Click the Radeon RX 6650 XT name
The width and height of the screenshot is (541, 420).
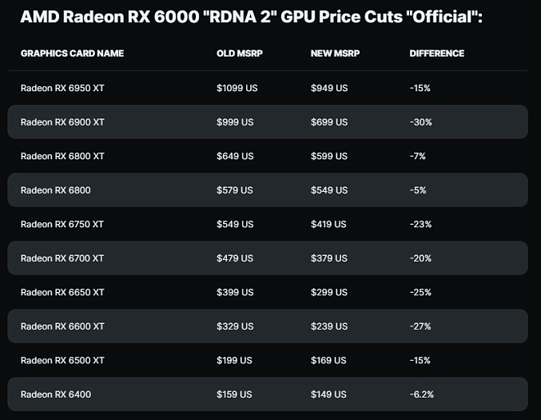[x=62, y=292]
